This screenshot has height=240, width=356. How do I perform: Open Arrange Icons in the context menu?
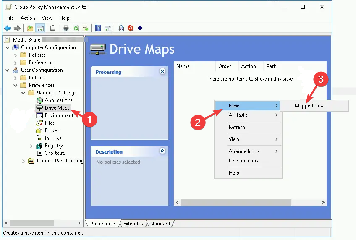point(248,151)
